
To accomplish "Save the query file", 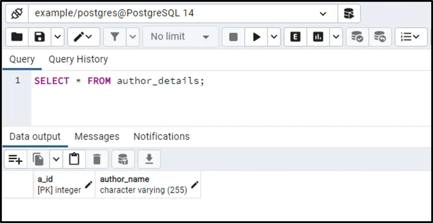I will pyautogui.click(x=40, y=37).
